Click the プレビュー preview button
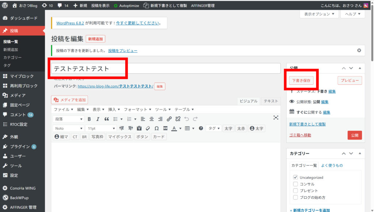 350,80
